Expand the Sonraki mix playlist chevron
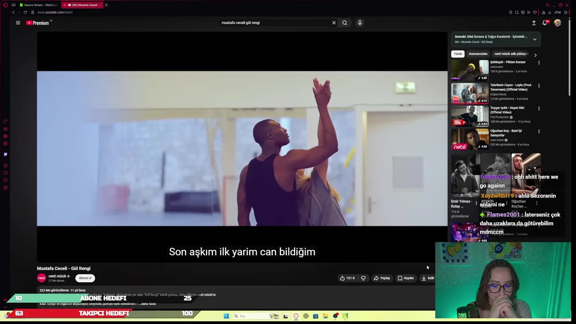This screenshot has height=324, width=576. pos(535,39)
